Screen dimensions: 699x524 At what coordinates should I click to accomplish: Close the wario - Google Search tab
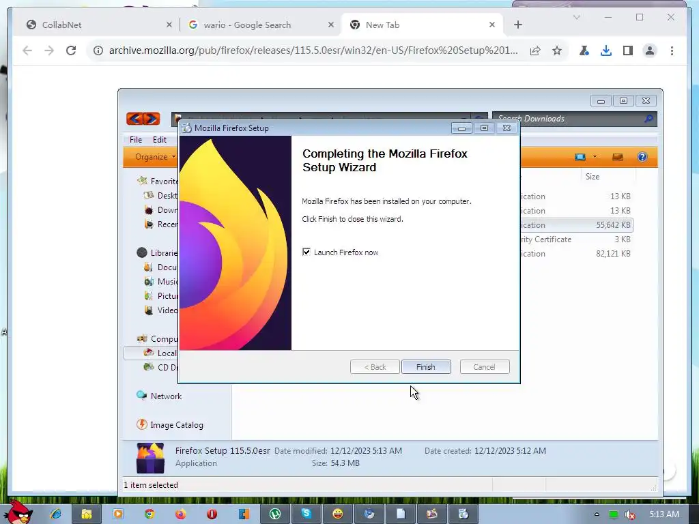(331, 25)
